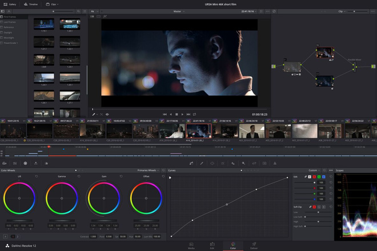
Task: Open the viewer qualifier picker tool
Action: (94, 114)
